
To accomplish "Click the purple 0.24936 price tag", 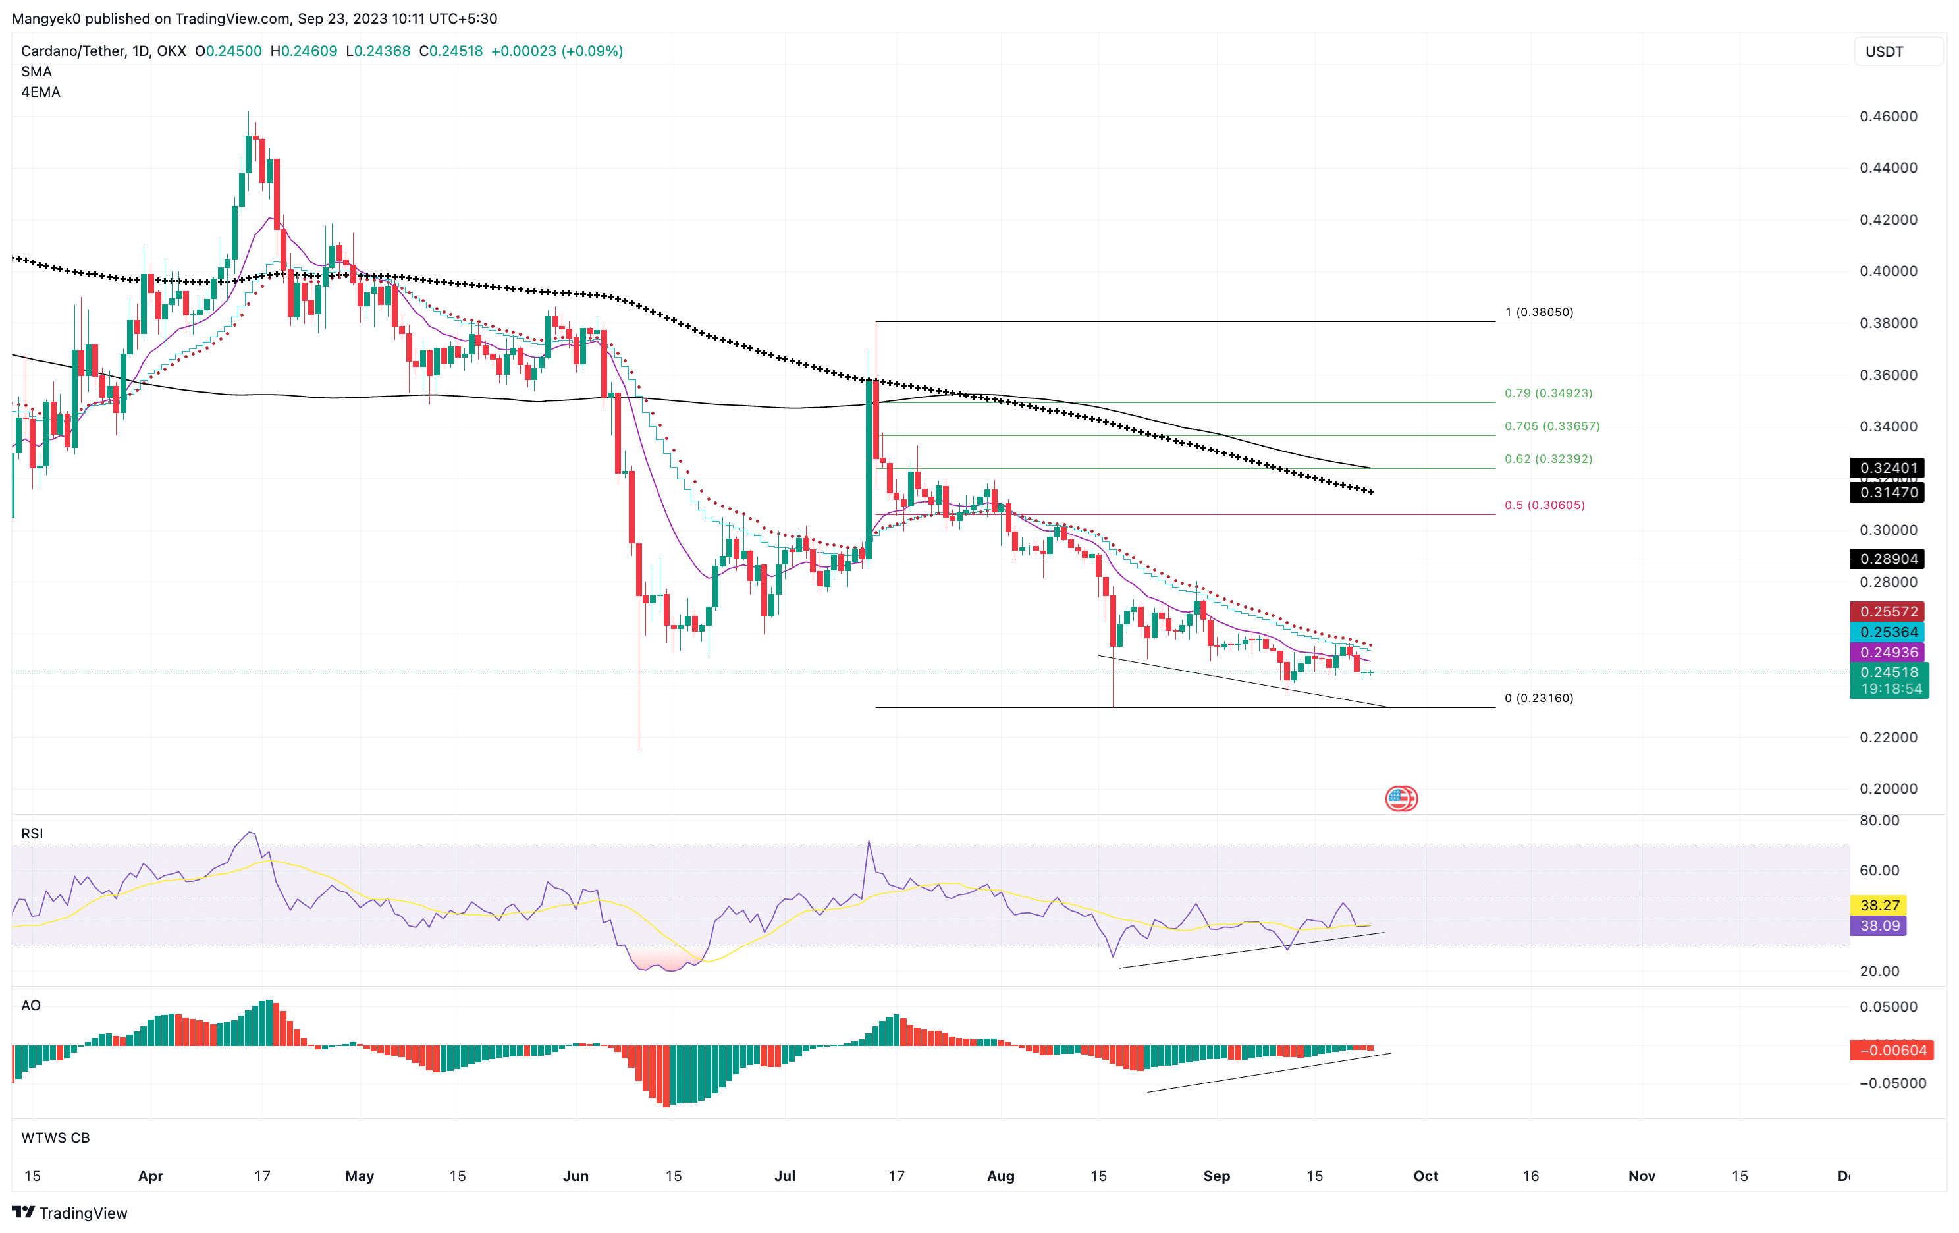I will pos(1887,653).
